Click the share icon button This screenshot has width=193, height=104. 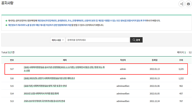pyautogui.click(x=182, y=4)
